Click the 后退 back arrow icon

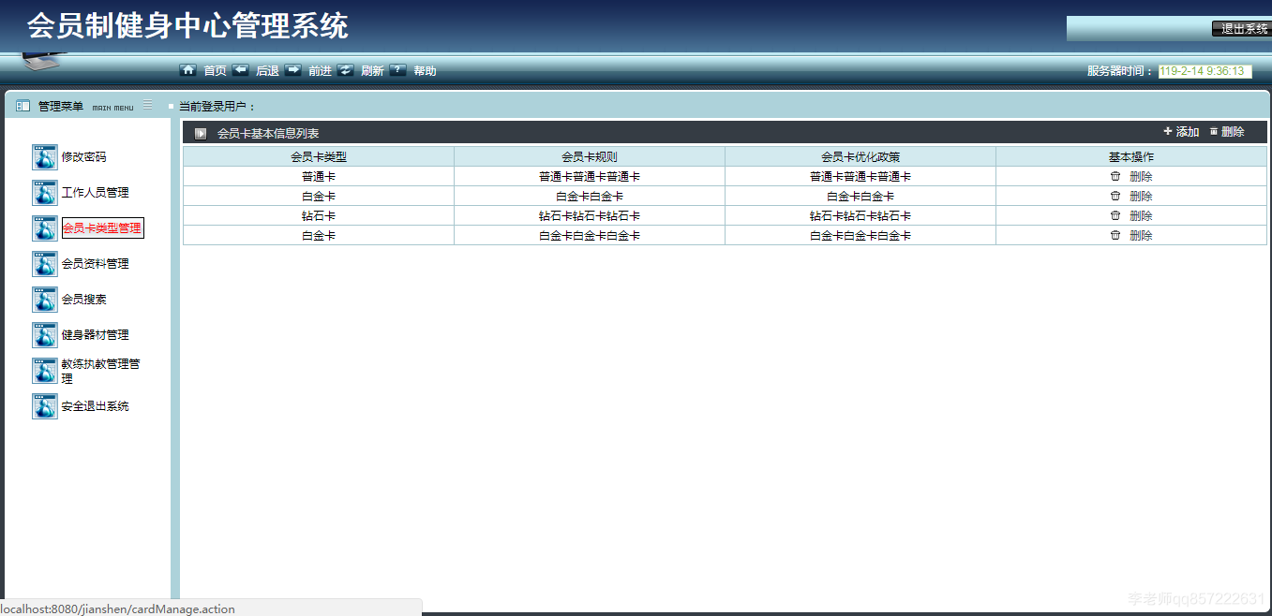coord(241,69)
